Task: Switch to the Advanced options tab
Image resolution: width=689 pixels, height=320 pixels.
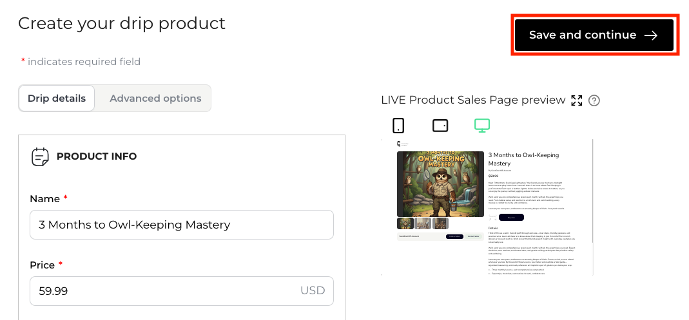Action: click(x=155, y=99)
